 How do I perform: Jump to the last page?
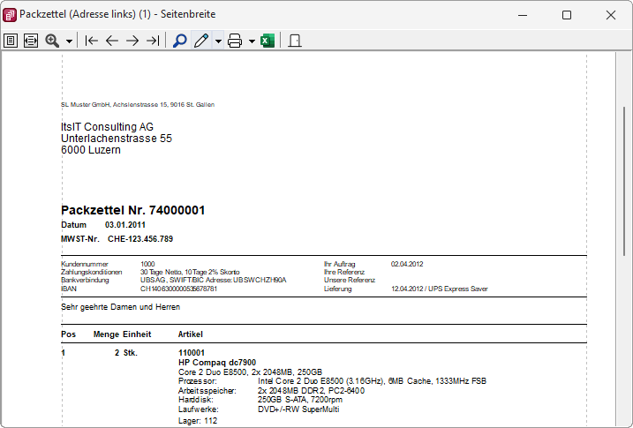[153, 41]
